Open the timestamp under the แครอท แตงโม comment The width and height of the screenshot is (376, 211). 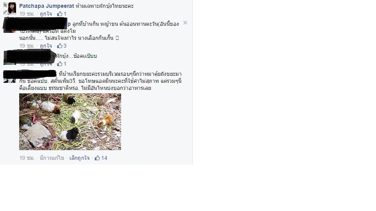(x=27, y=46)
